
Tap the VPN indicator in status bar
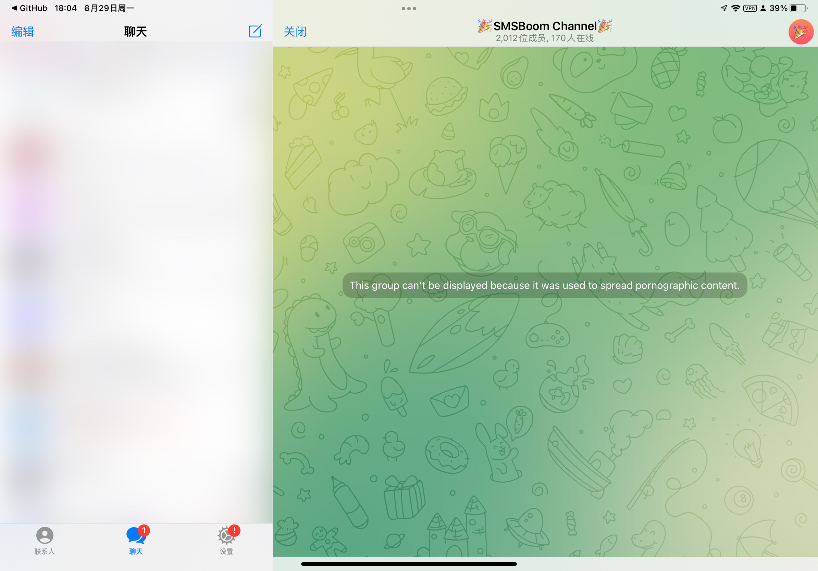click(x=750, y=8)
